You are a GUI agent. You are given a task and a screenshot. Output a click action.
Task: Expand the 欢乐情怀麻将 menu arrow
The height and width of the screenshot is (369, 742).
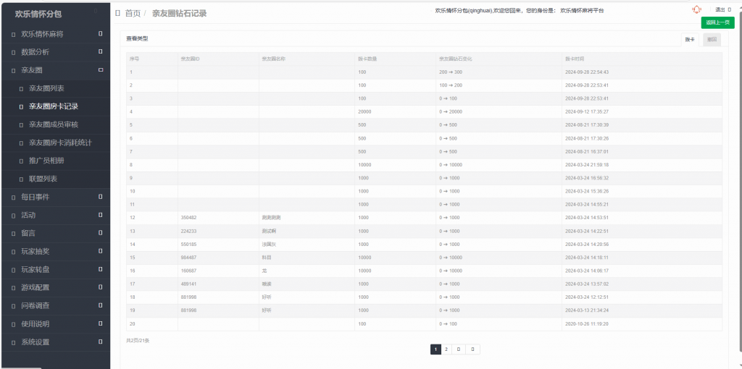100,34
